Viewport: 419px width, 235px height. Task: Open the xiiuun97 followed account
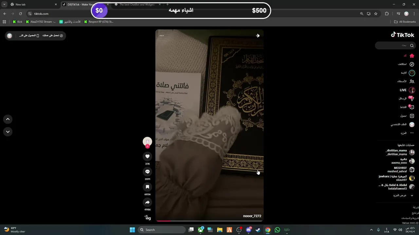point(396,178)
